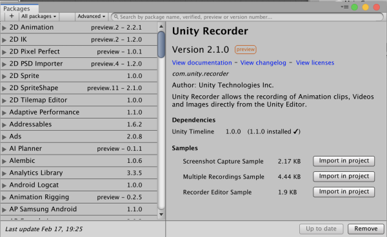Select the 2D SpriteShape package name
Screen dimensions: 387x237
point(34,88)
